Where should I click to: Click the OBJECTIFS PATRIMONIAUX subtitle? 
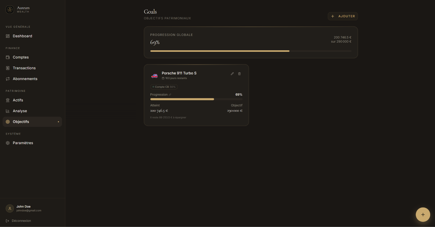[167, 18]
